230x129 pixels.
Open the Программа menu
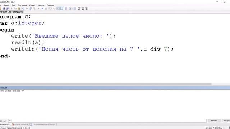[22, 5]
